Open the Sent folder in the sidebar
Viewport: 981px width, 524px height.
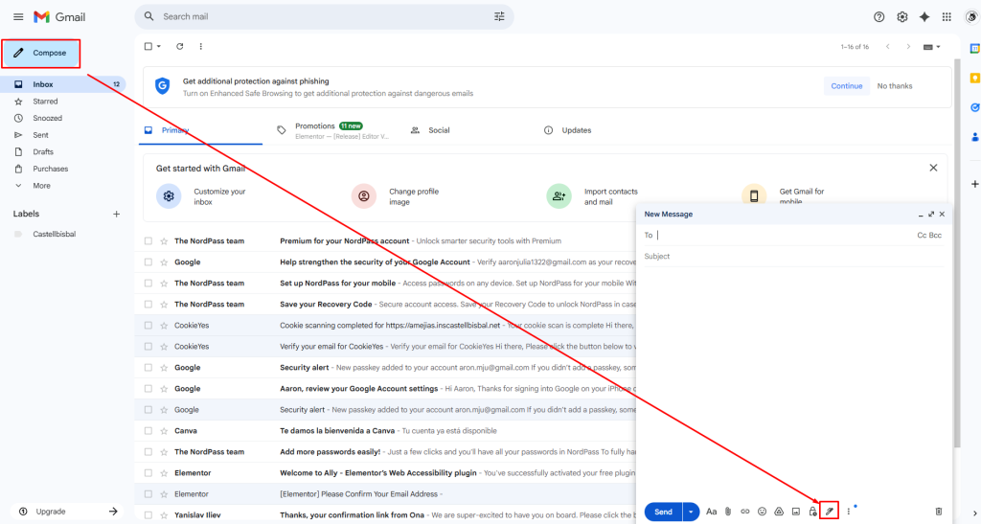pyautogui.click(x=40, y=135)
